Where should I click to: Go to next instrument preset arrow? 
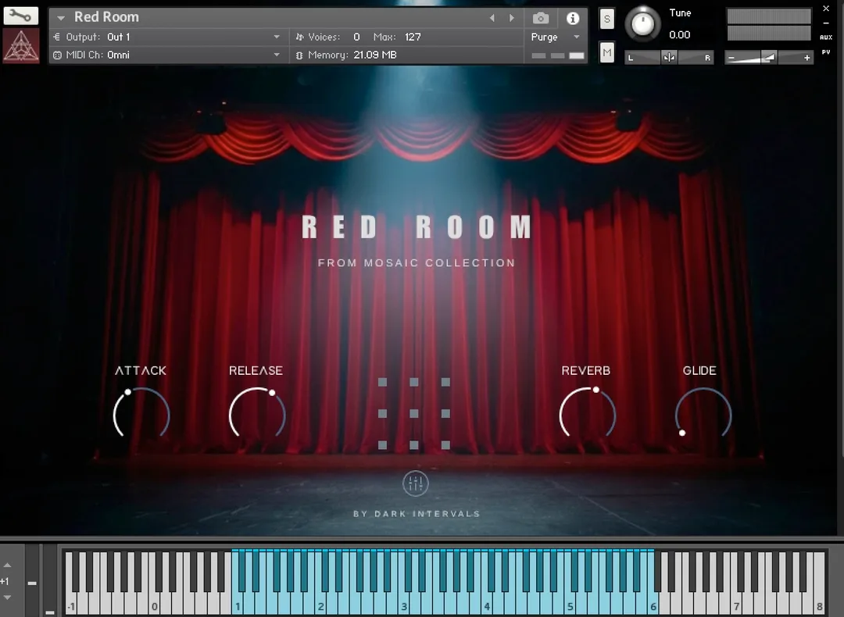(x=511, y=18)
